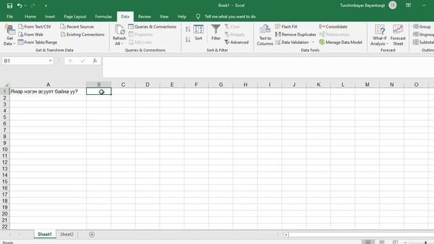Select row 10 header
The image size is (434, 244).
(5, 149)
